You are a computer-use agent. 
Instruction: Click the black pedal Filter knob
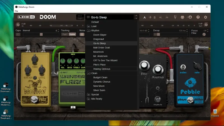click(144, 66)
